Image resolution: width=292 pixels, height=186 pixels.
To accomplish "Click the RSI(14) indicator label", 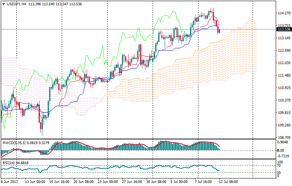I will [x=8, y=163].
